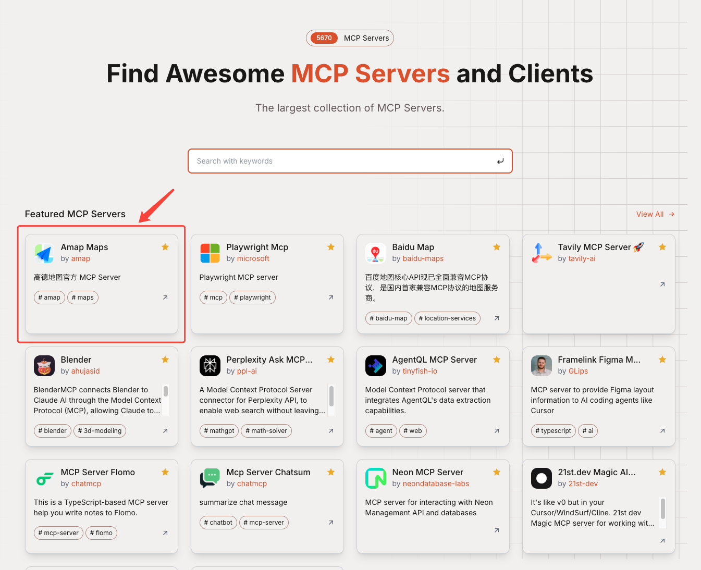Select the # typescript tag

coord(554,431)
